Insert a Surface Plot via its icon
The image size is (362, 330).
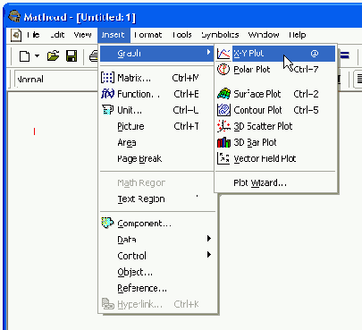[x=223, y=94]
